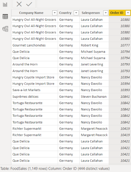Screen dimensions: 131x172
Task: Open the Model view icon
Action: click(x=5, y=29)
